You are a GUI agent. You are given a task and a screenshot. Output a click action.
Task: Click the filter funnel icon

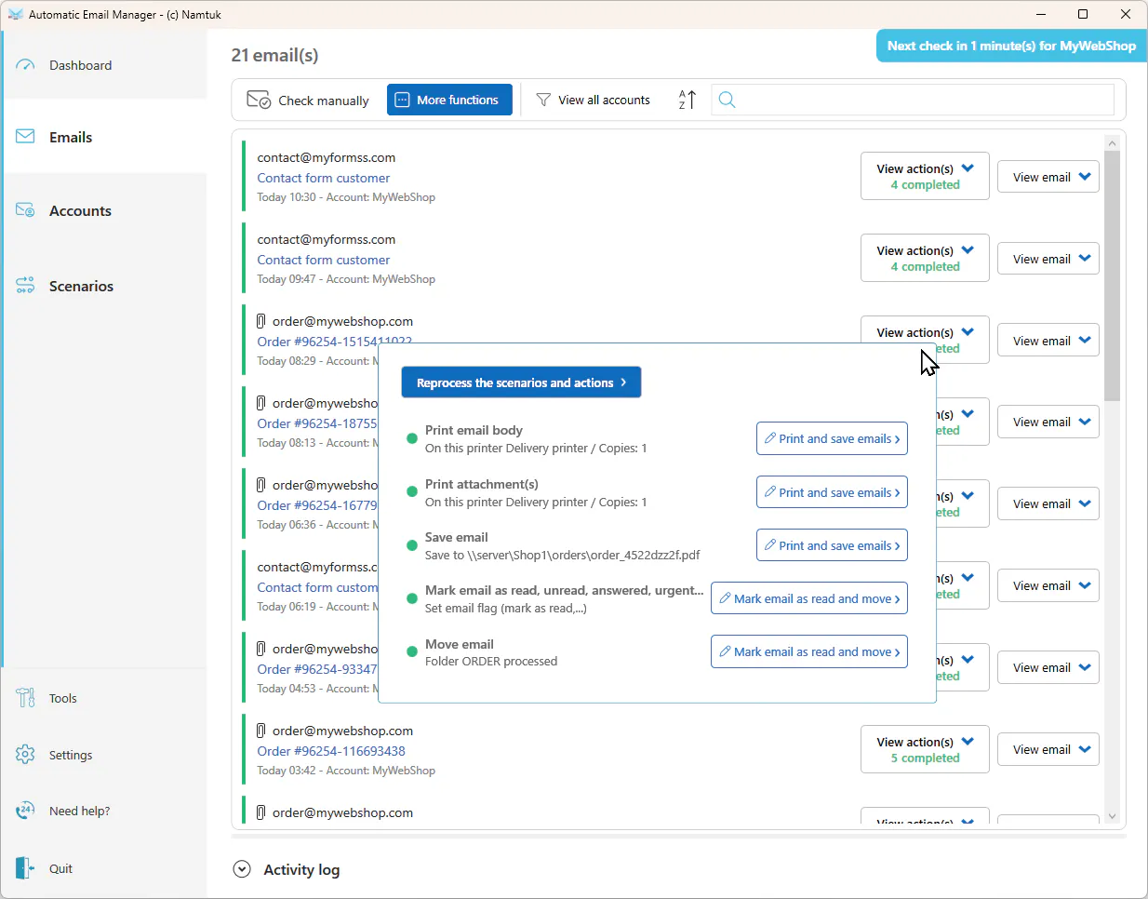(543, 100)
